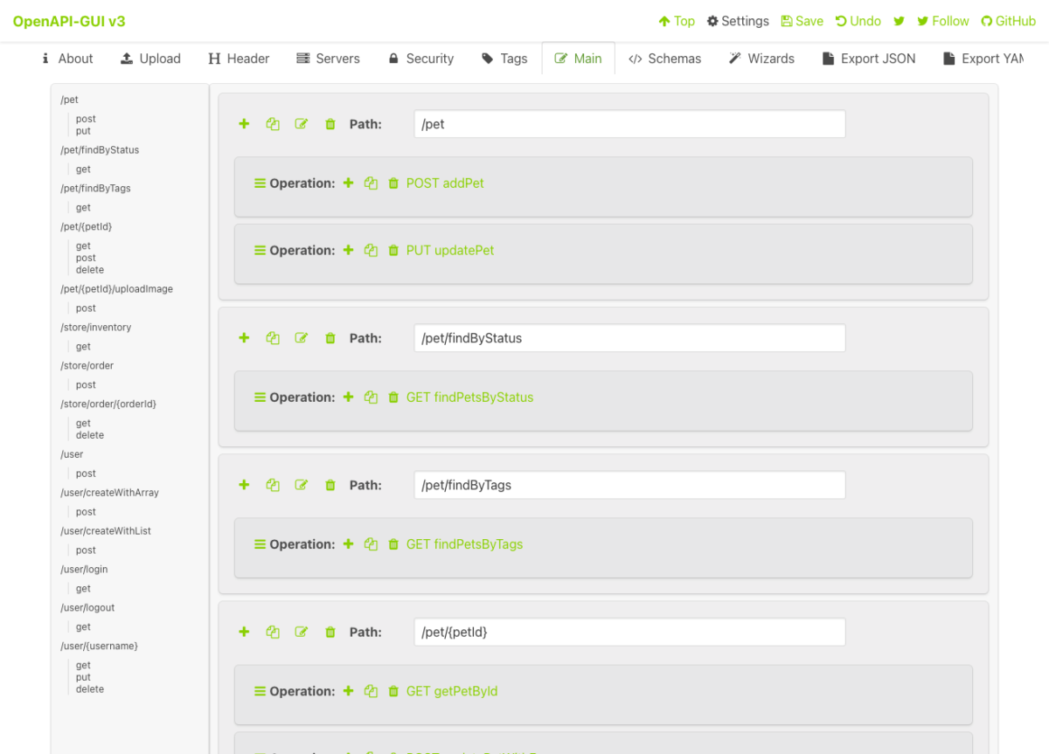Open the Export JSON tab
The width and height of the screenshot is (1049, 754).
[x=868, y=59]
